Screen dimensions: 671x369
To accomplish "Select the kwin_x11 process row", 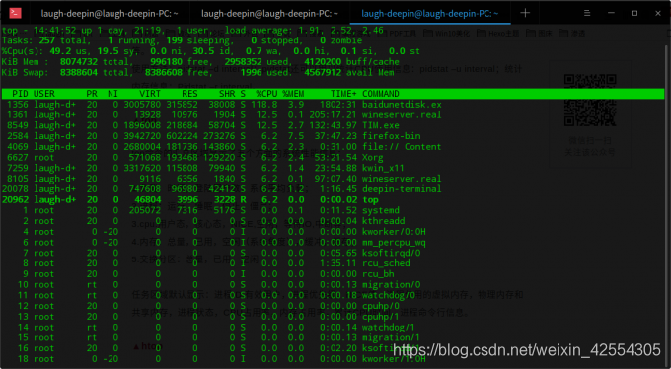I will (333, 168).
